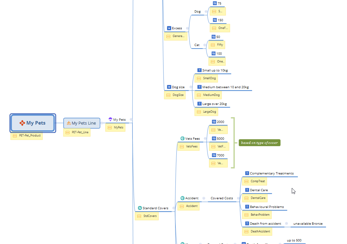This screenshot has height=244, width=347.
Task: Click the Standard Covers node icon
Action: 140,208
